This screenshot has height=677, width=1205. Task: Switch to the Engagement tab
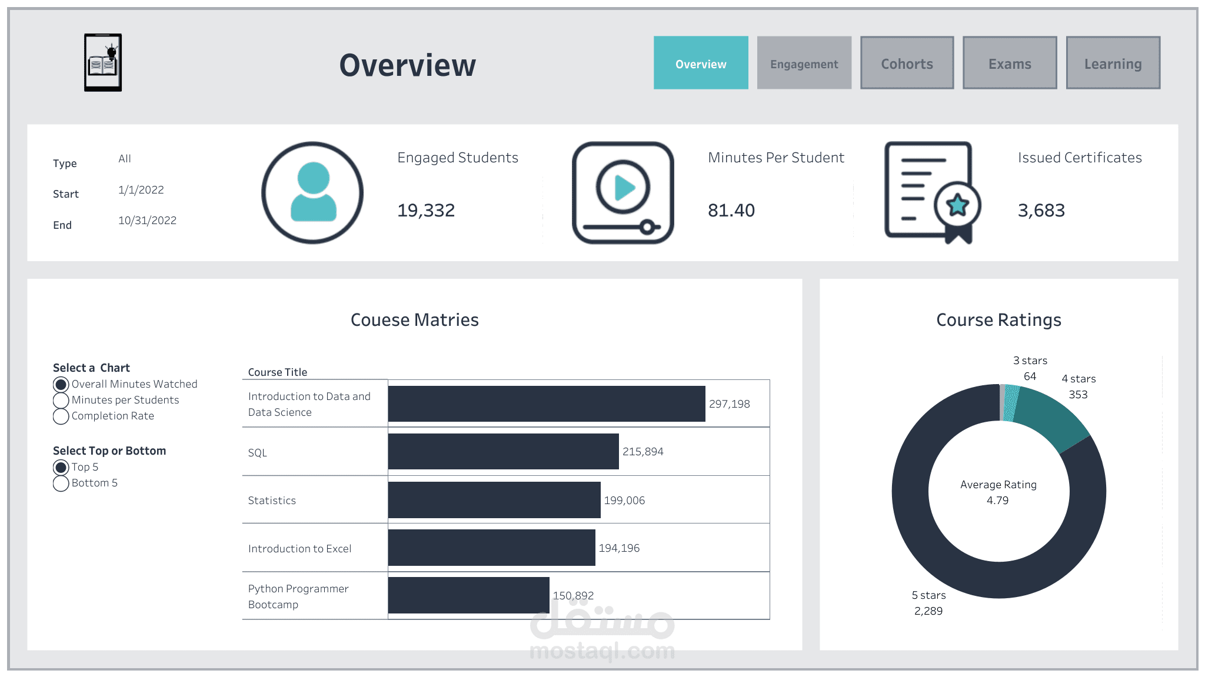click(x=804, y=63)
